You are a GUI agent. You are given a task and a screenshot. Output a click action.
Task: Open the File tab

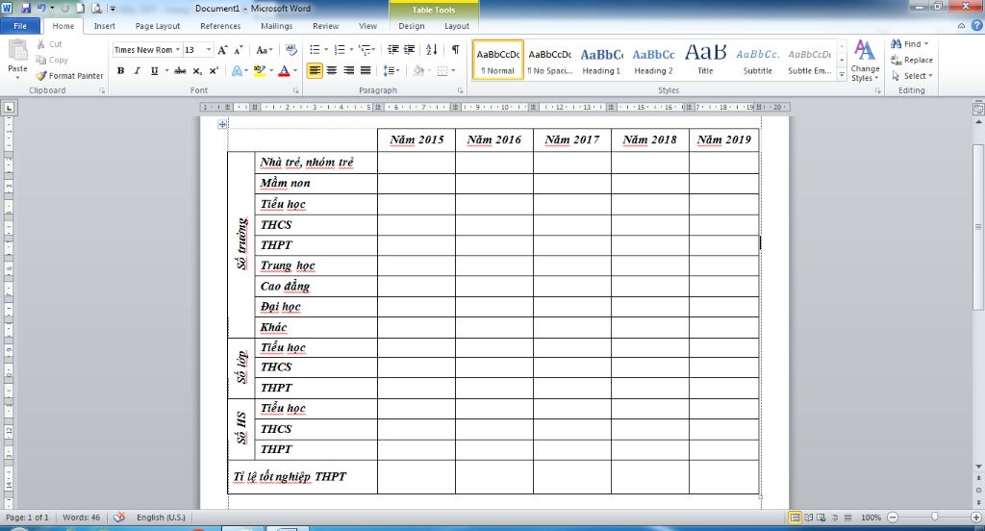(20, 26)
